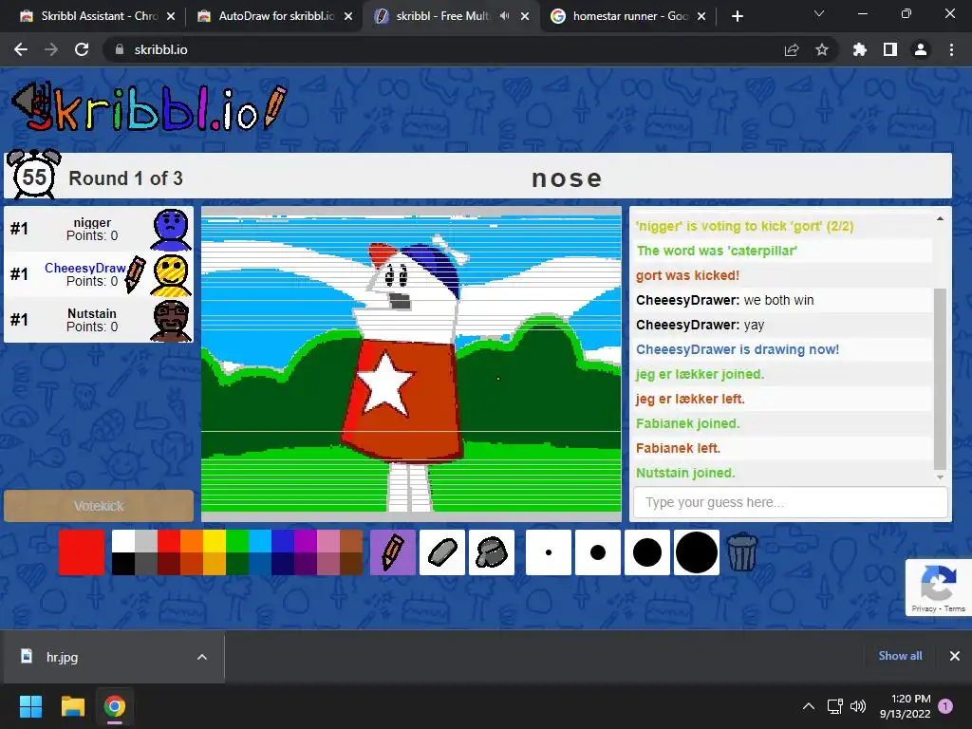Screen dimensions: 972x729
Task: Expand options for the hr.jpg download
Action: point(202,657)
